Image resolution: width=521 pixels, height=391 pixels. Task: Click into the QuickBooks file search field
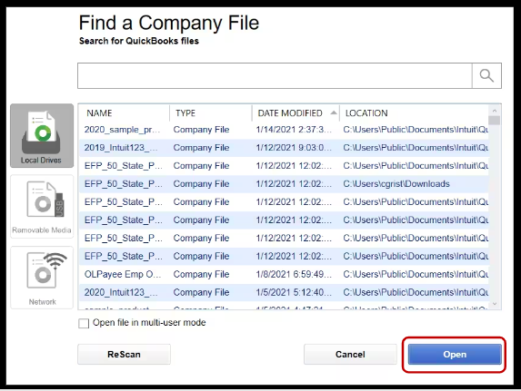(x=275, y=75)
